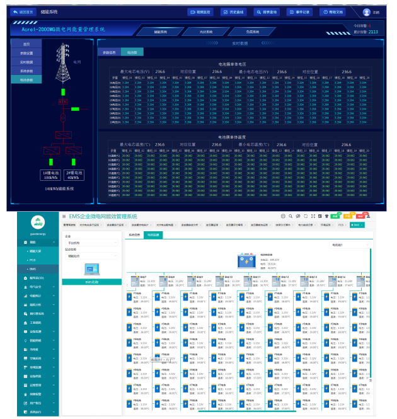Select 参数设置 in the left menu
The height and width of the screenshot is (419, 397).
pyautogui.click(x=26, y=53)
